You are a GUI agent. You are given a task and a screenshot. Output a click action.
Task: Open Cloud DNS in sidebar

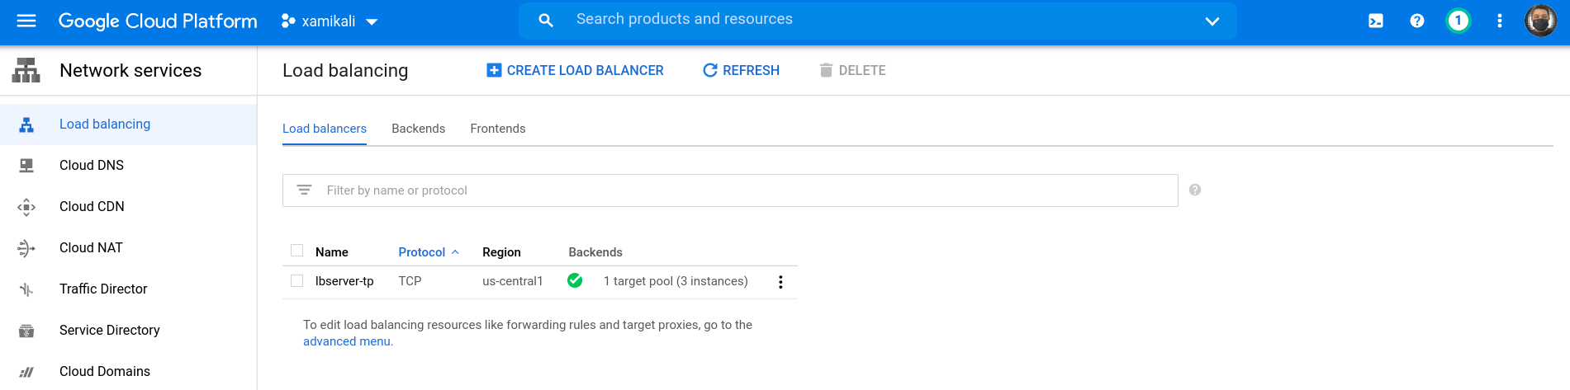(128, 166)
